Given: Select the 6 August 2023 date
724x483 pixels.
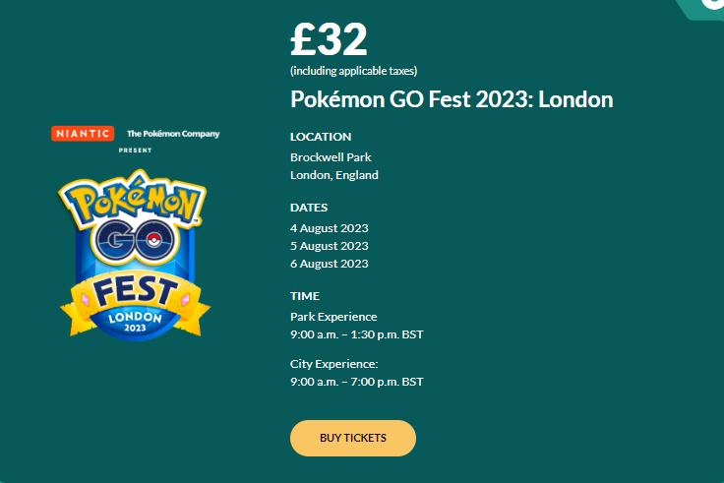Looking at the screenshot, I should [x=330, y=264].
